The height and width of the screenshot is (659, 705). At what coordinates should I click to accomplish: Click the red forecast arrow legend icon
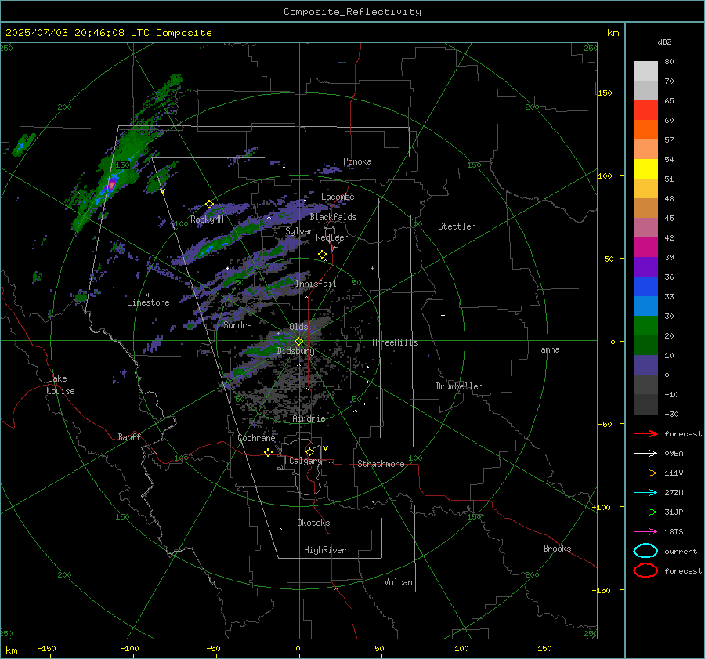pyautogui.click(x=645, y=433)
